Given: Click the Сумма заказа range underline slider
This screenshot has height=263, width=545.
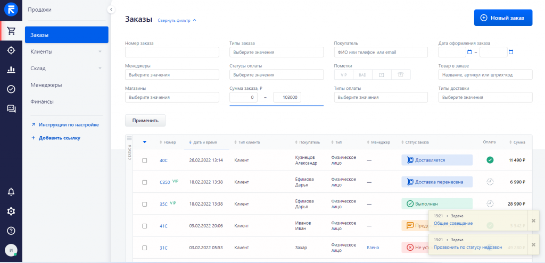Looking at the screenshot, I should click(x=276, y=106).
